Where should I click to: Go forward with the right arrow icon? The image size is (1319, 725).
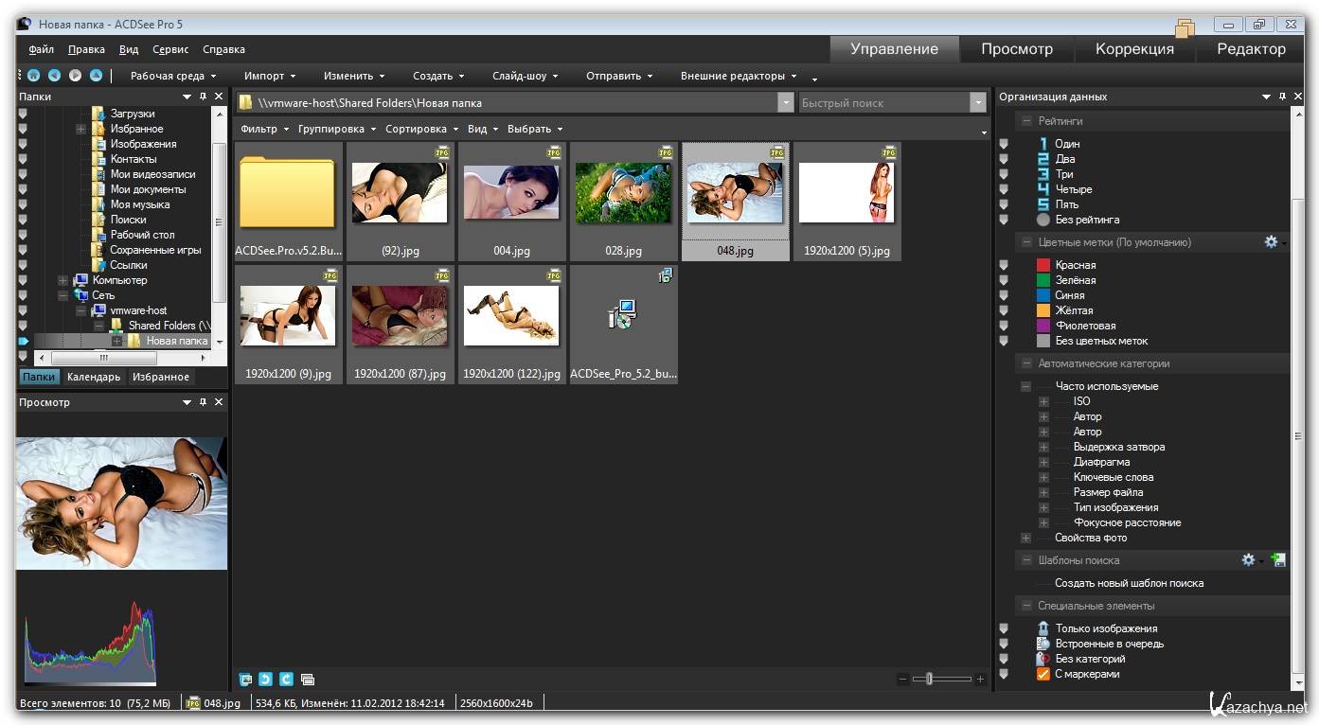click(x=75, y=76)
